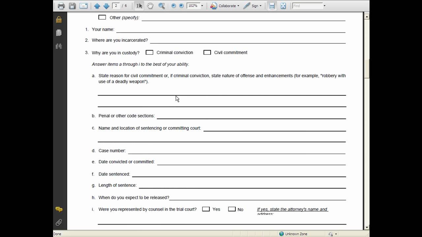Open the Pages thumbnails panel
This screenshot has width=422, height=237.
(x=59, y=33)
